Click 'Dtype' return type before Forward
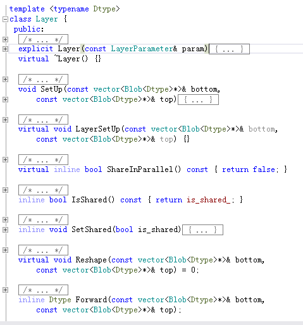 [x=60, y=300]
